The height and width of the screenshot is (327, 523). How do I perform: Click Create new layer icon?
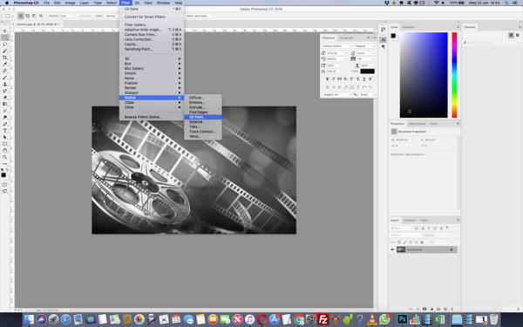coord(445,309)
